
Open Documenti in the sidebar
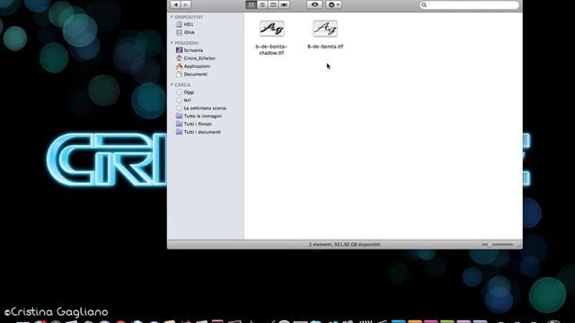pyautogui.click(x=191, y=74)
